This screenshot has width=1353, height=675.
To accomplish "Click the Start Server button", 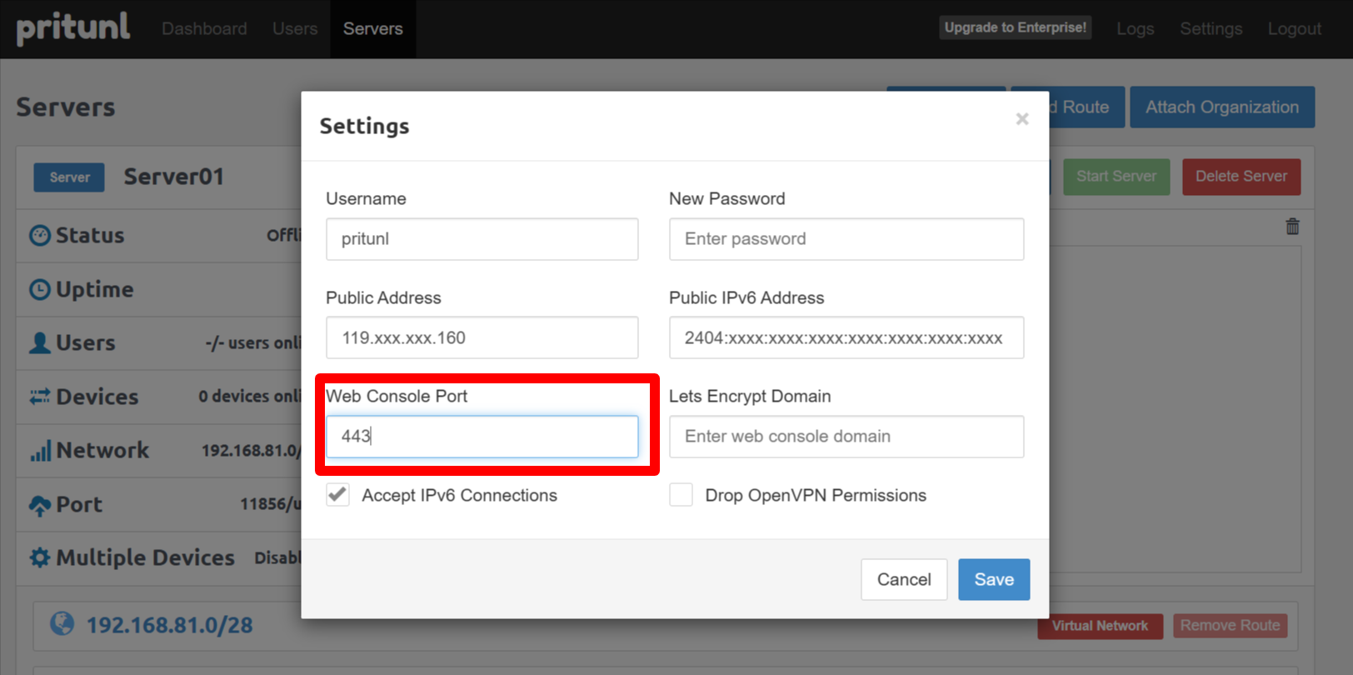I will pos(1116,177).
